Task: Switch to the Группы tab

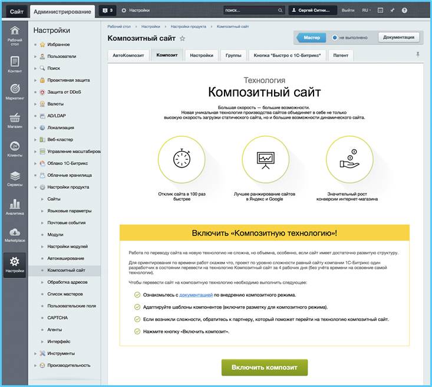Action: coord(233,55)
